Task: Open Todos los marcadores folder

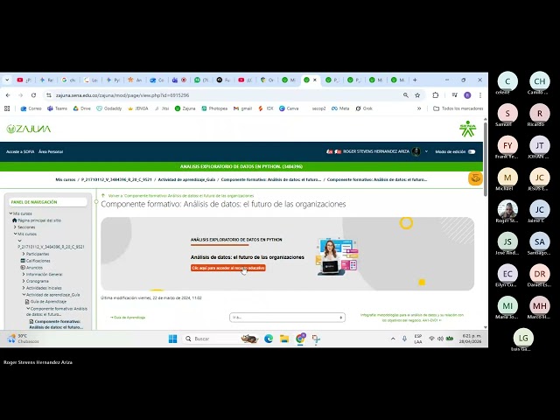Action: tap(458, 108)
